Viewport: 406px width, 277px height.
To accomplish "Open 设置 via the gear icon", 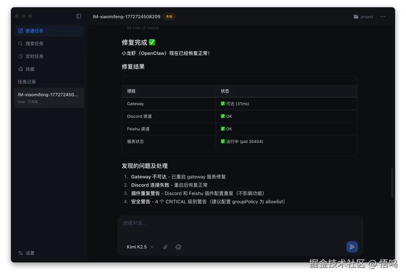I will 21,253.
